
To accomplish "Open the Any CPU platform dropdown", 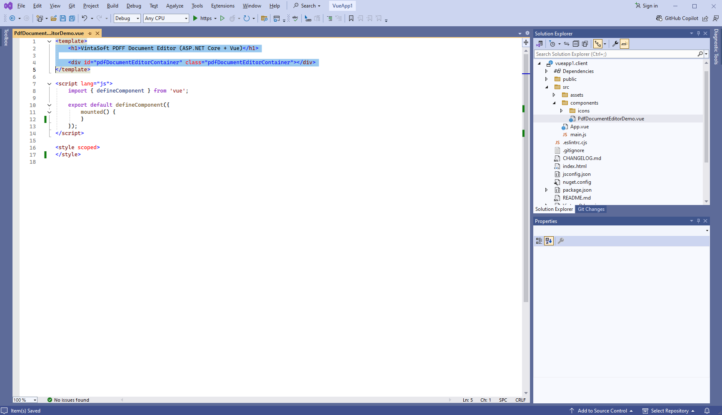I will (166, 18).
